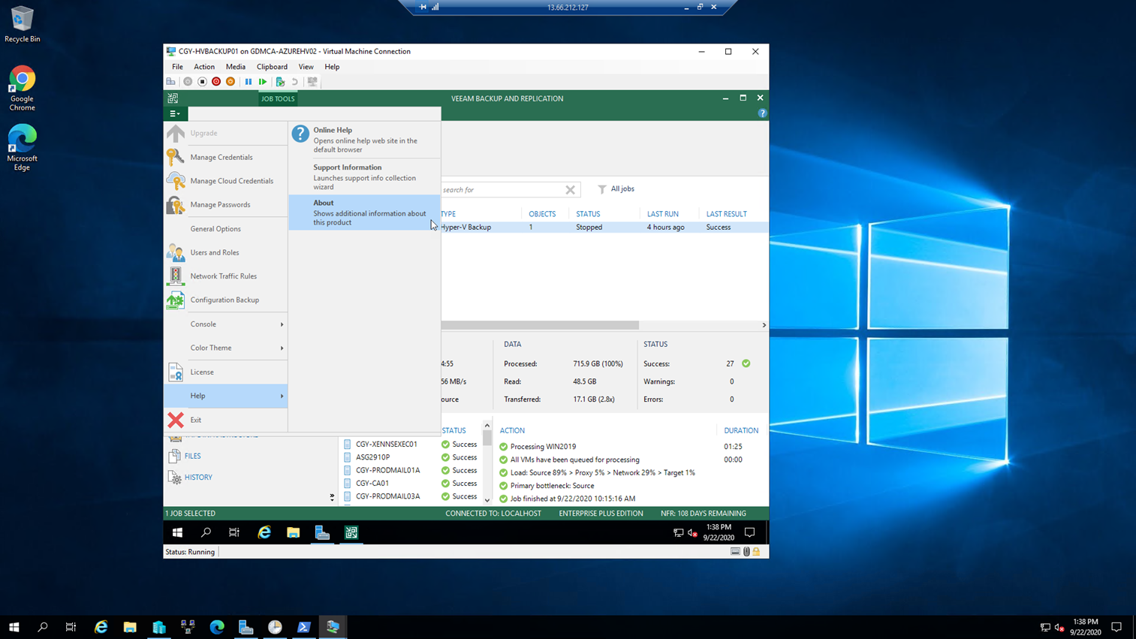Sort by the LAST RESULT column header
1136x639 pixels.
click(726, 214)
